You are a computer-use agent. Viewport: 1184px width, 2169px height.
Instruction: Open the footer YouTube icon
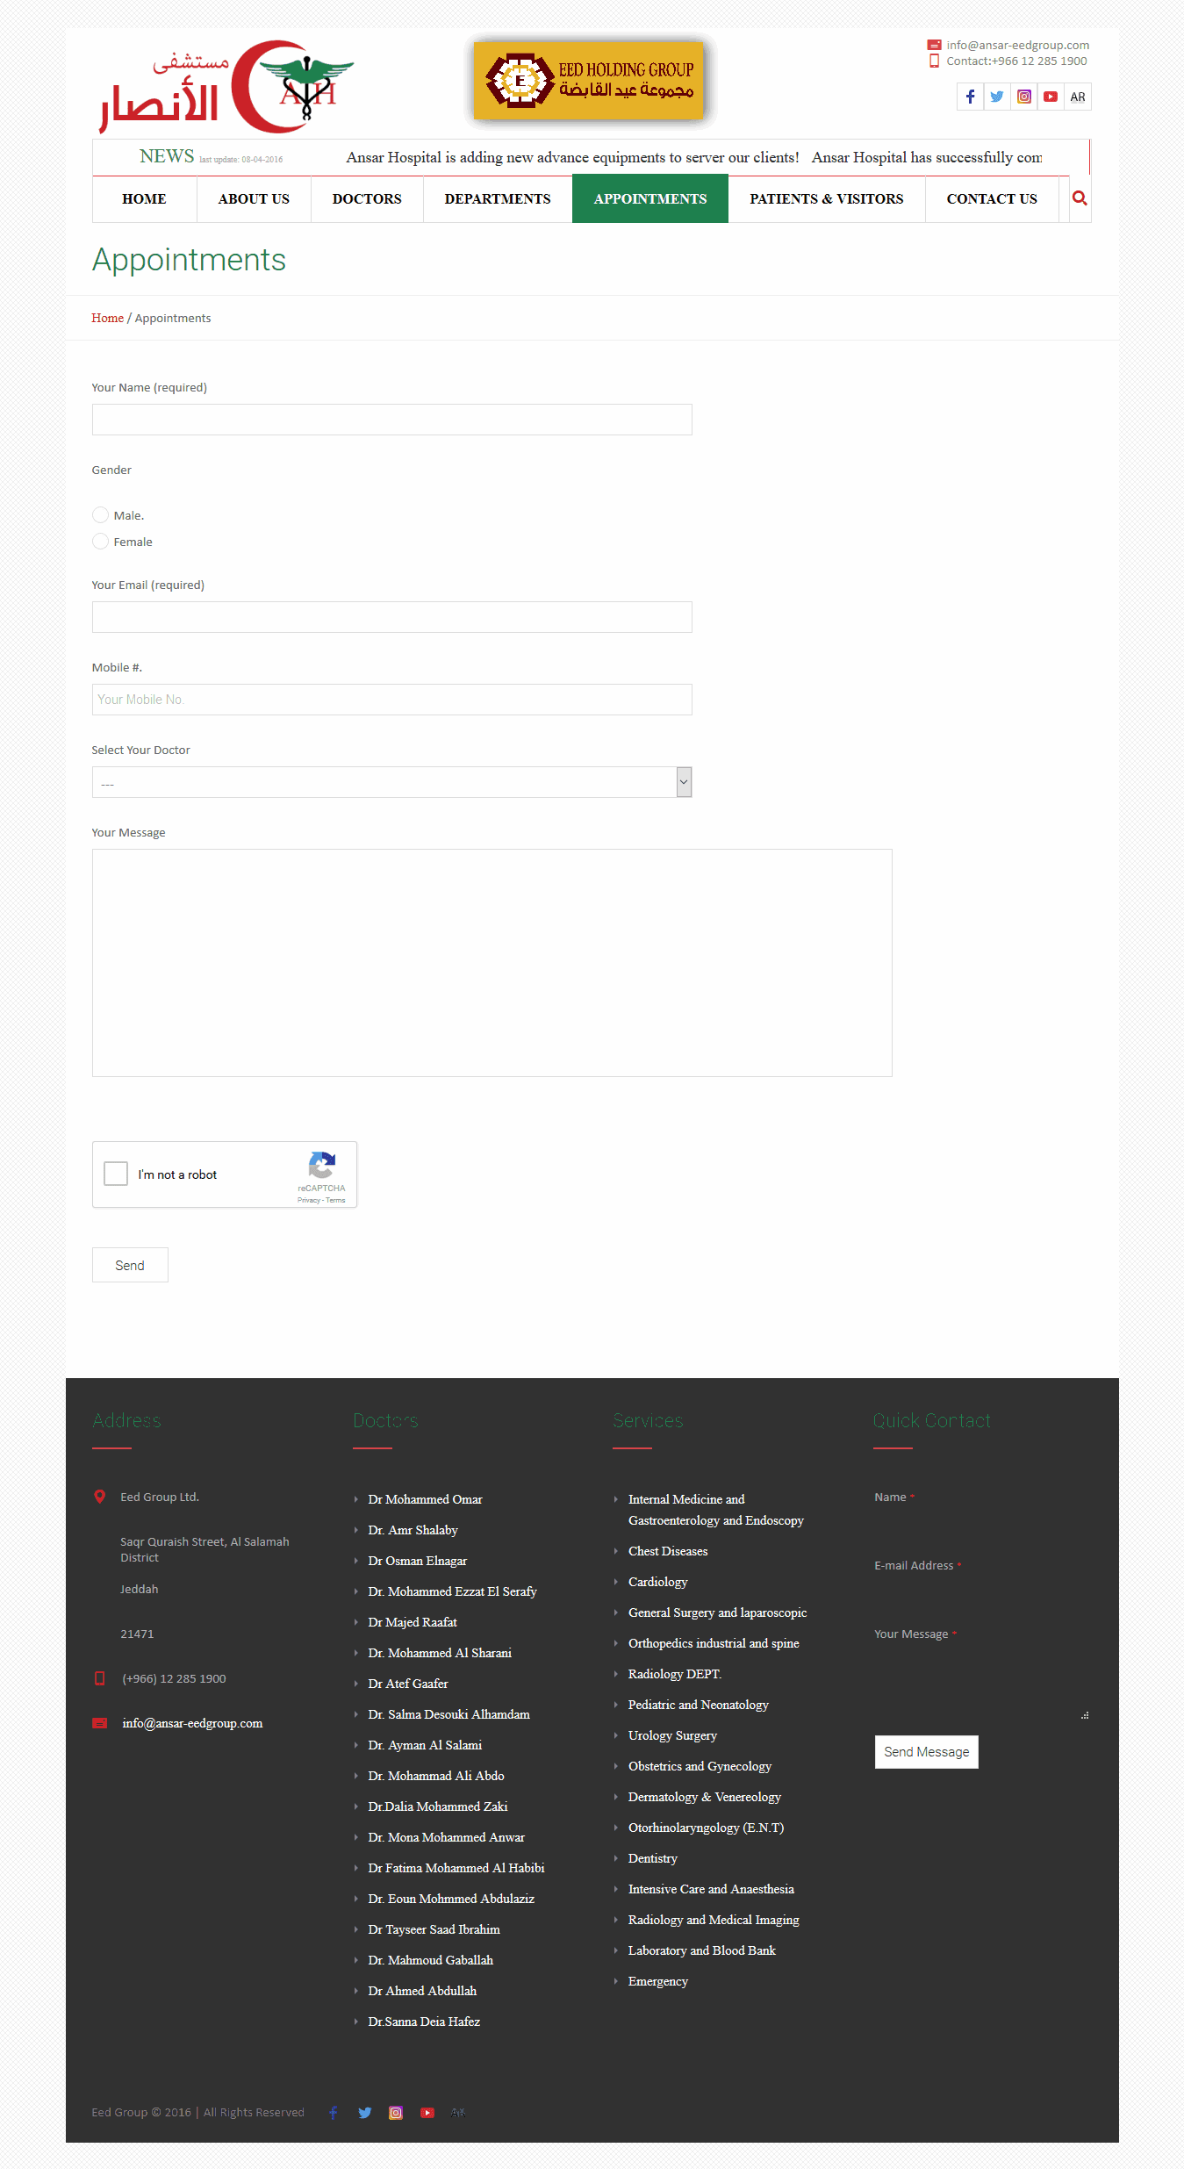tap(427, 2113)
